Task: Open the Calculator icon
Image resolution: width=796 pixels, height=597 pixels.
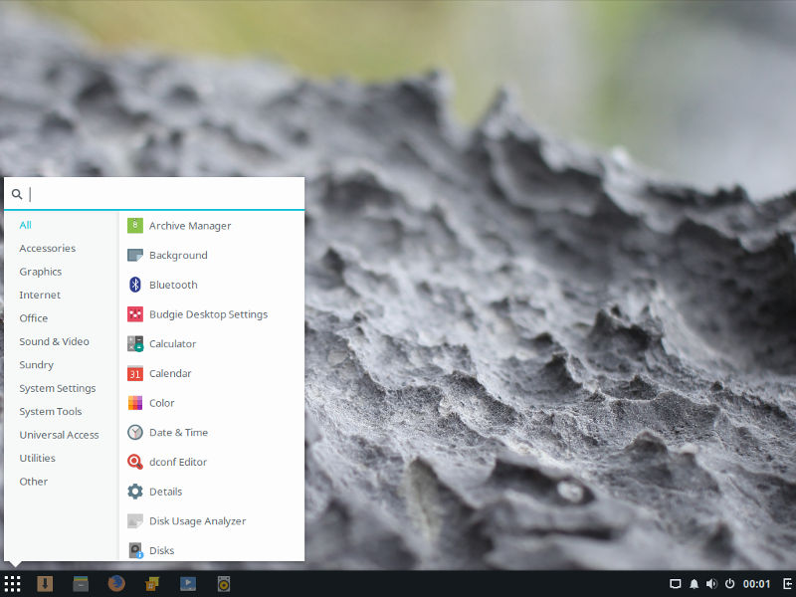Action: pyautogui.click(x=135, y=343)
